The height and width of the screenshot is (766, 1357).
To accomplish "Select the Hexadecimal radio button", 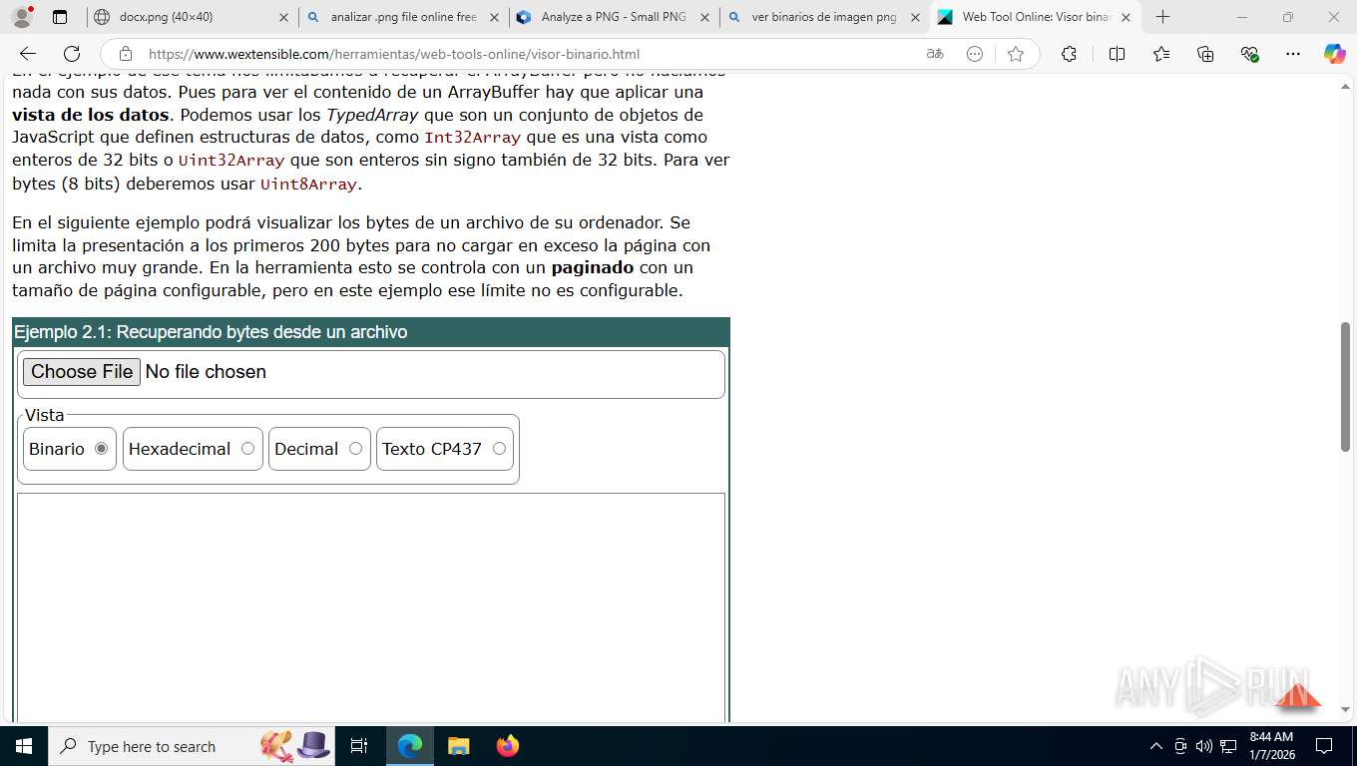I will [247, 449].
